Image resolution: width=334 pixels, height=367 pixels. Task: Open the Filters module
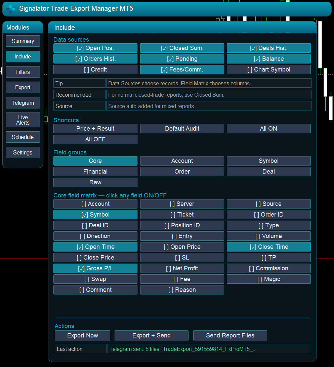(x=23, y=72)
